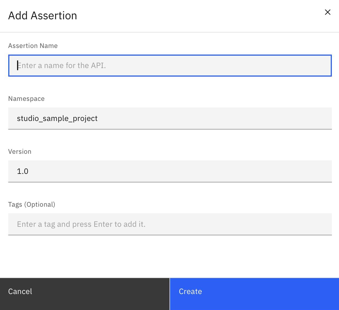The width and height of the screenshot is (339, 310).
Task: Dismiss the dialog using the X icon
Action: pos(327,12)
